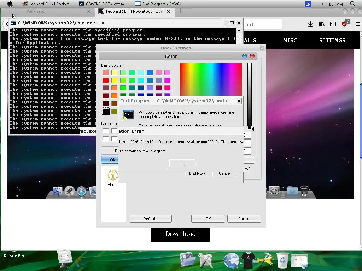Open the hammer dock icon
362x271 pixels.
click(x=265, y=260)
